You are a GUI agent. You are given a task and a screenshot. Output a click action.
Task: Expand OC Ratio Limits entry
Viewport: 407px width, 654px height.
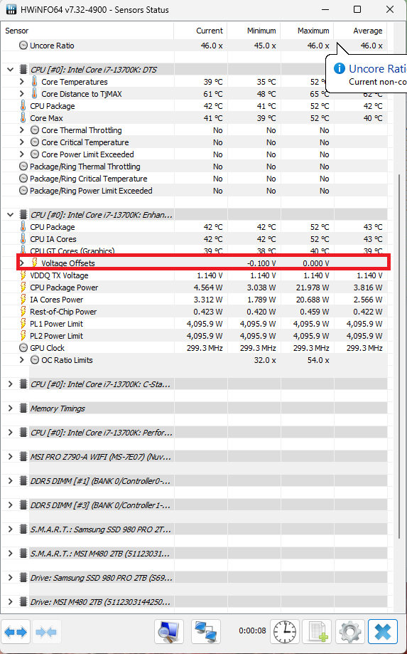click(x=22, y=360)
